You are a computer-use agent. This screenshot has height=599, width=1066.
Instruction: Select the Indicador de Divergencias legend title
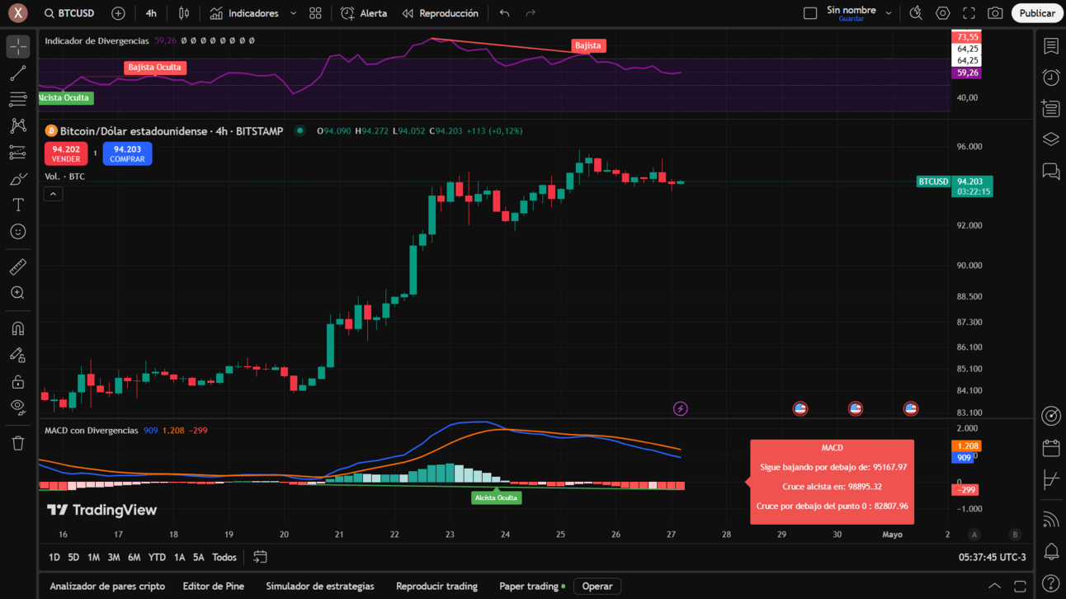(x=97, y=40)
